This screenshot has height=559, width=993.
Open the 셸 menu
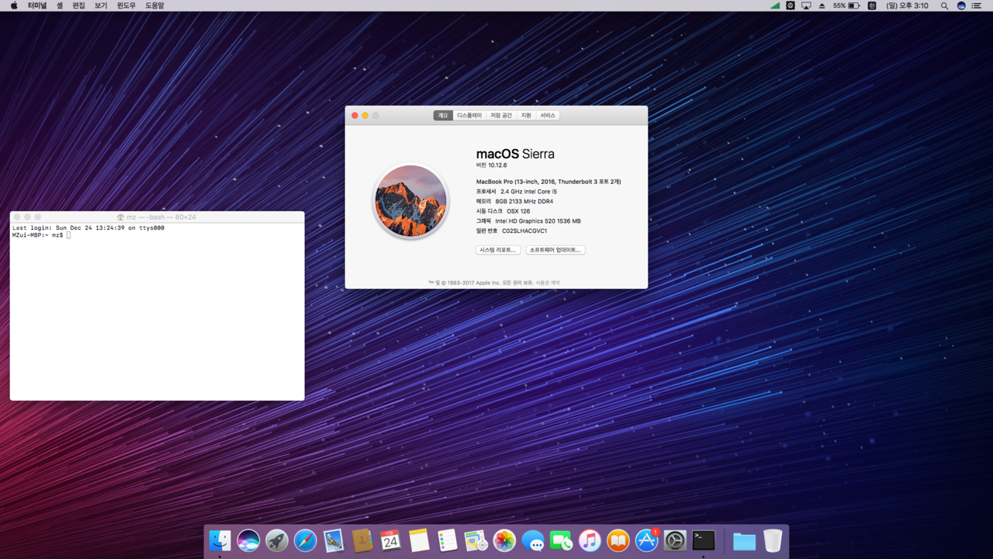click(60, 5)
